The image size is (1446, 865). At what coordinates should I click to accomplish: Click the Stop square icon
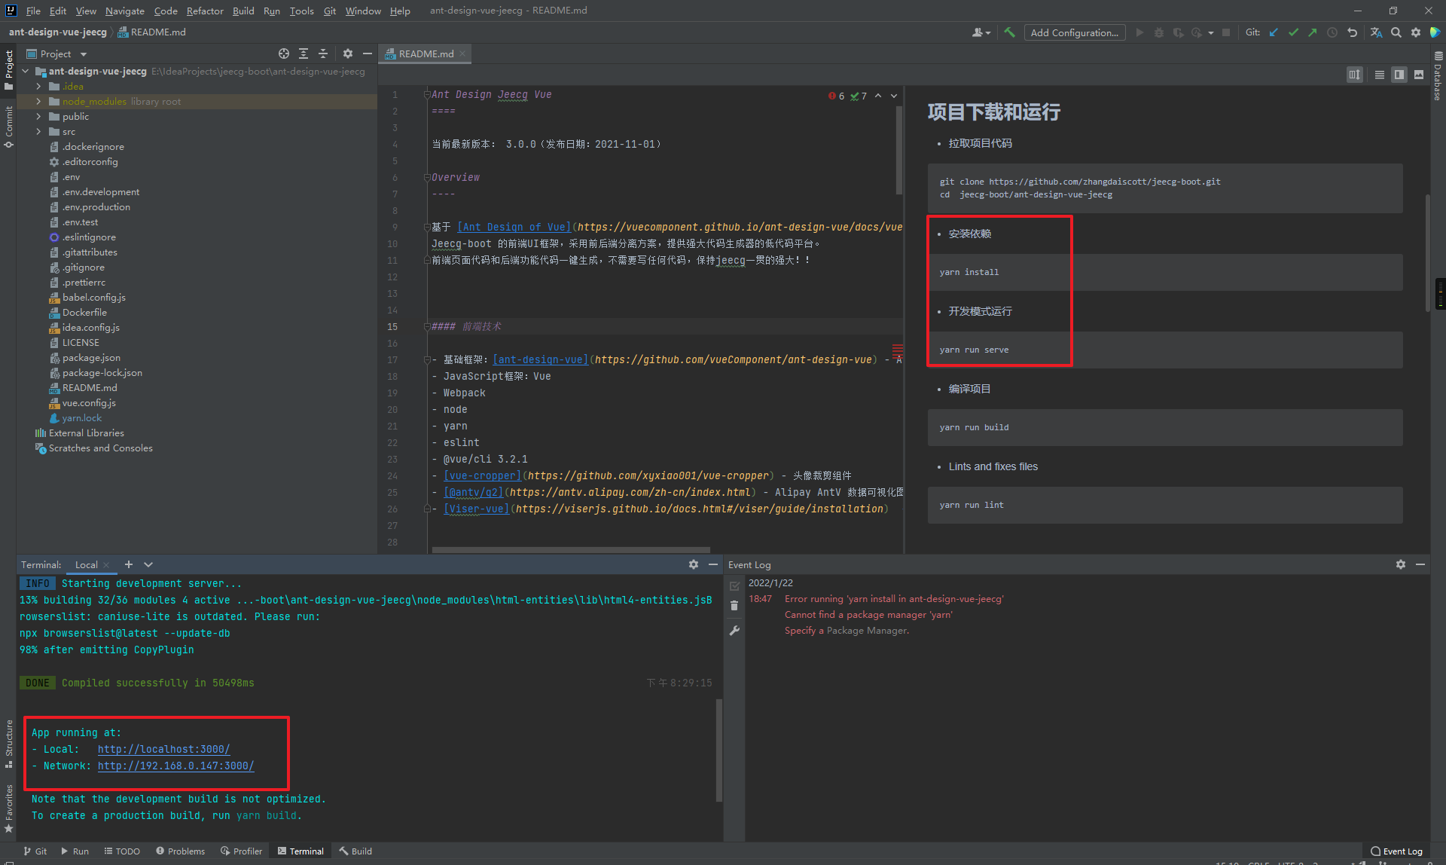pos(1226,32)
